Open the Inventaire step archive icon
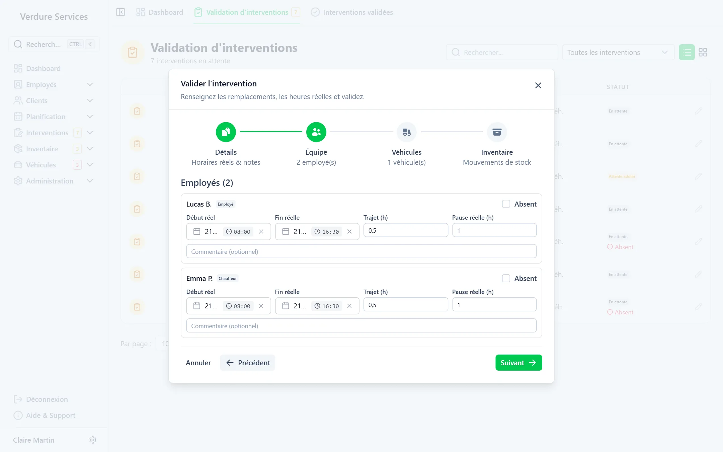Screen dimensions: 723x452 (497, 132)
